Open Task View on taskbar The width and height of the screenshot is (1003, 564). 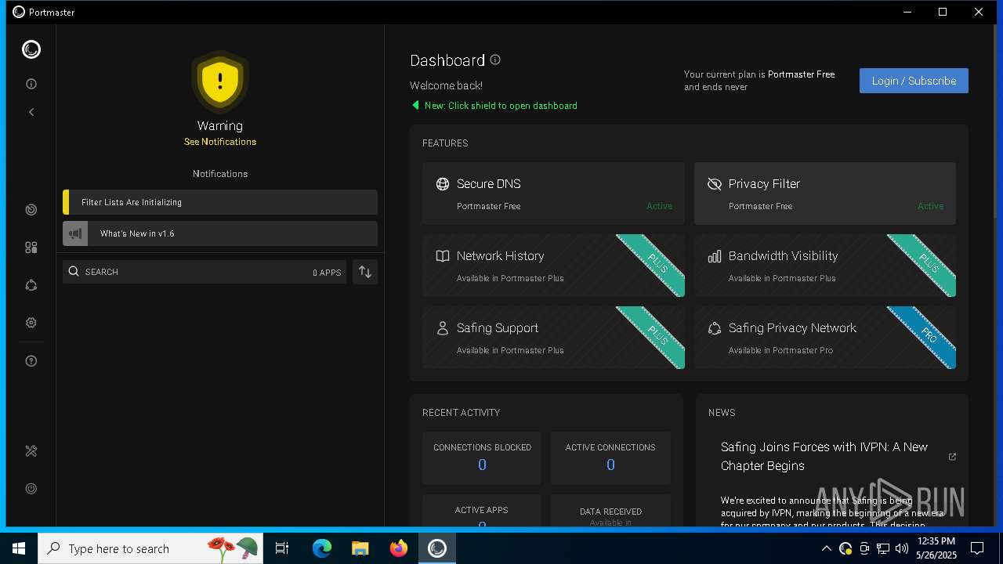[282, 548]
